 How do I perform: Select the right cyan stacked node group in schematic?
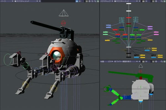pyautogui.click(x=136, y=20)
